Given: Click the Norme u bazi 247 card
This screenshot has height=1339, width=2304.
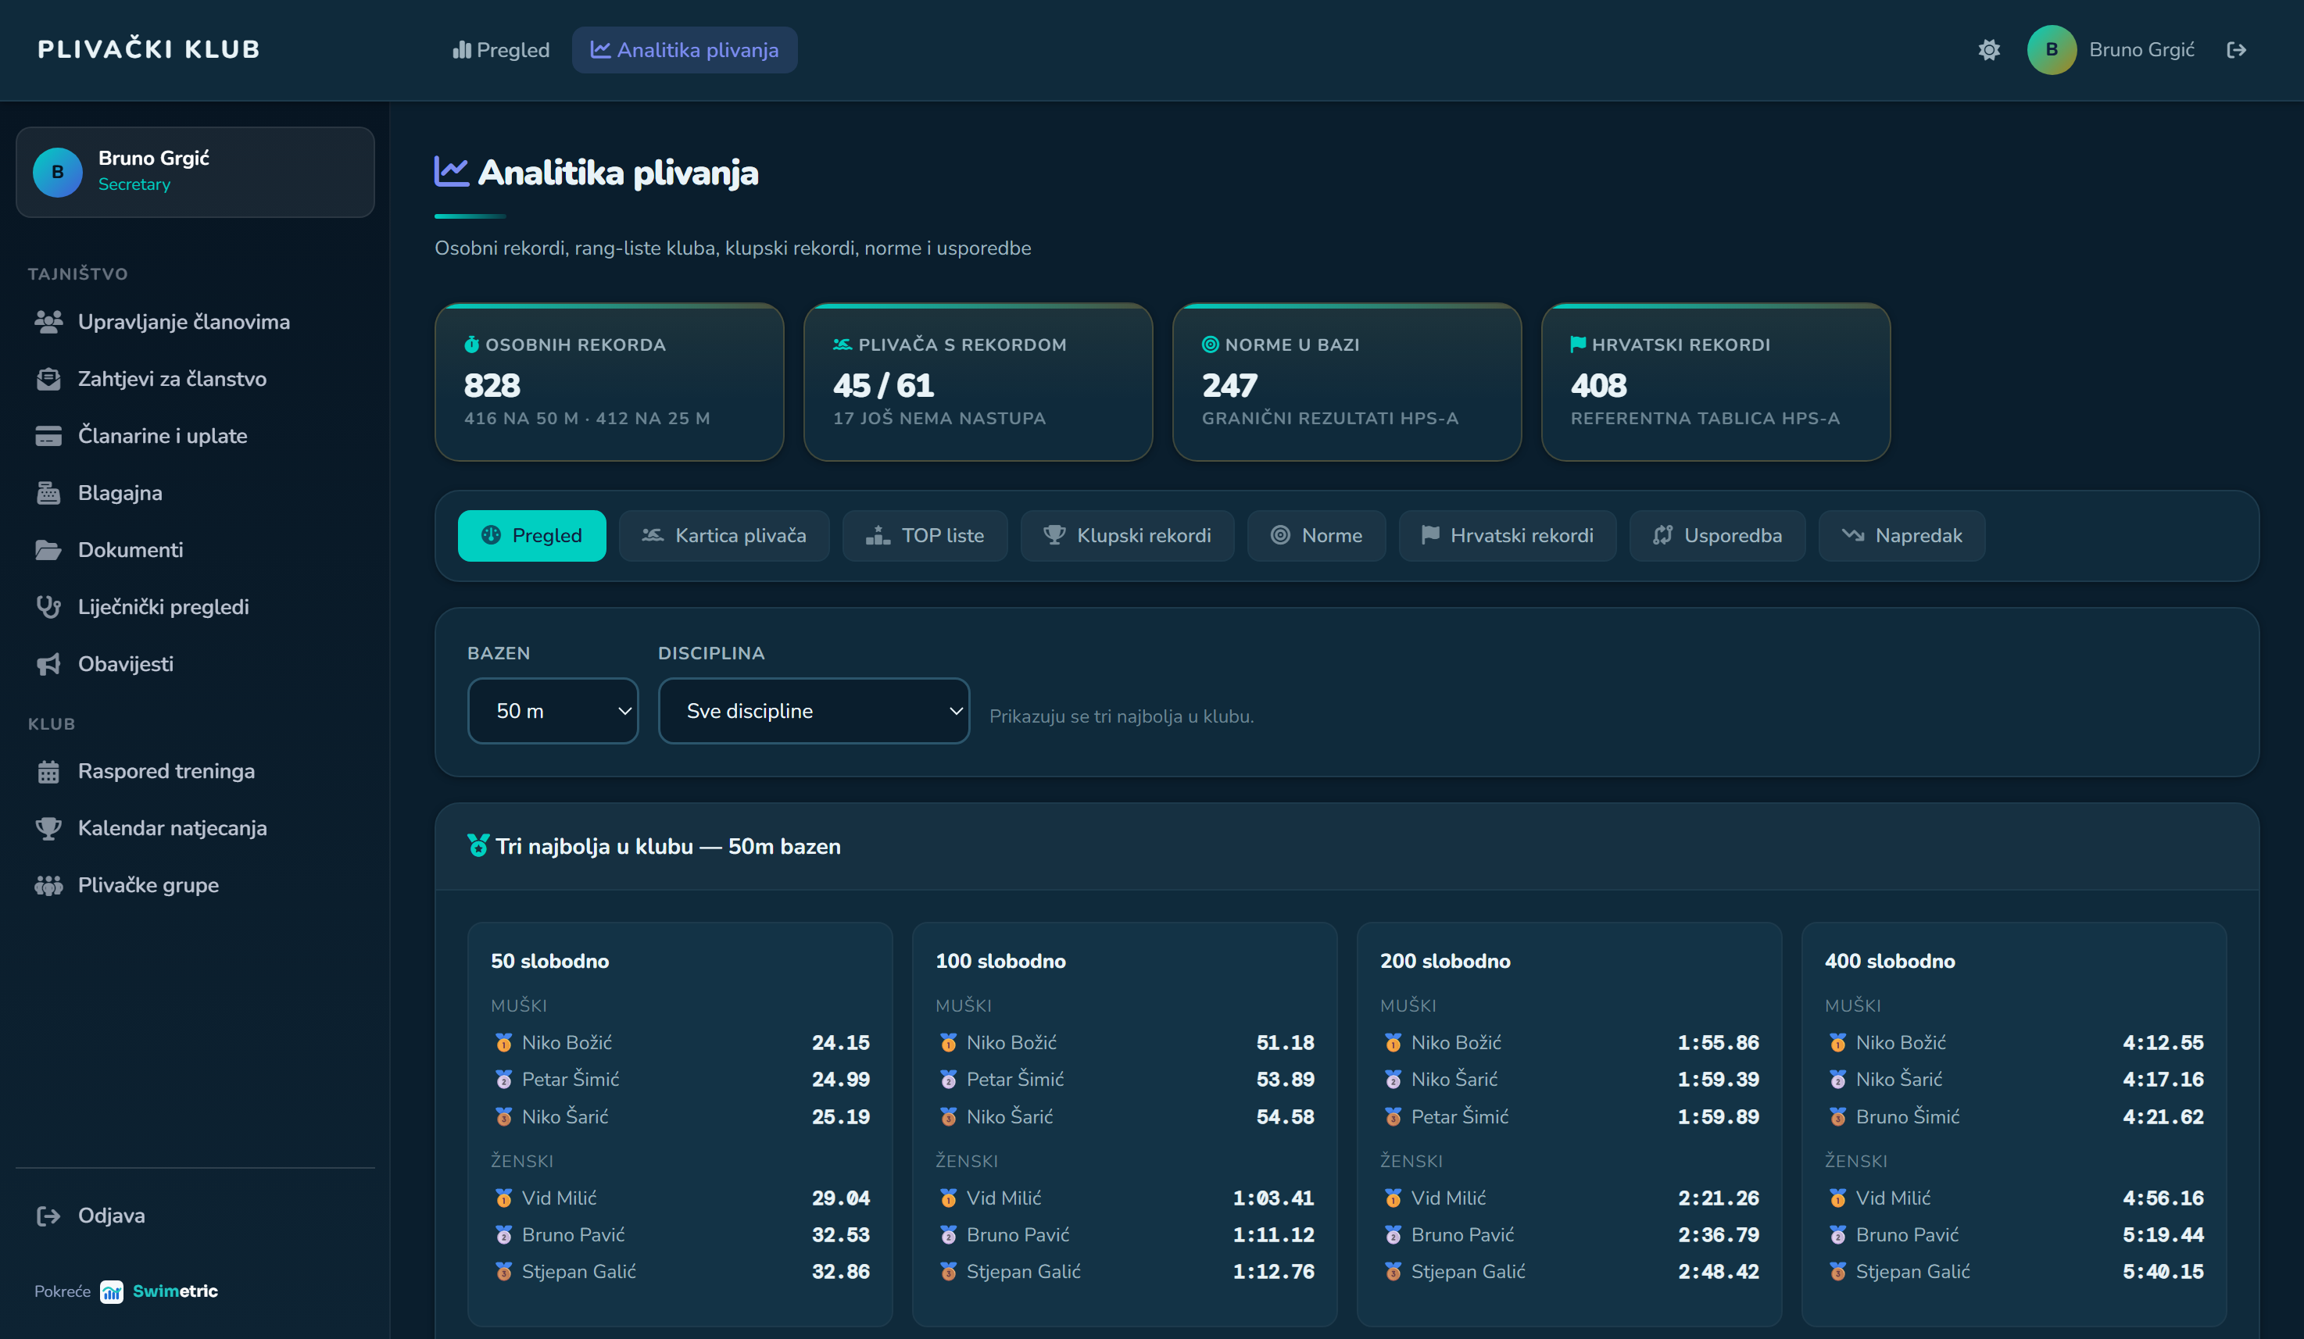Looking at the screenshot, I should coord(1347,382).
